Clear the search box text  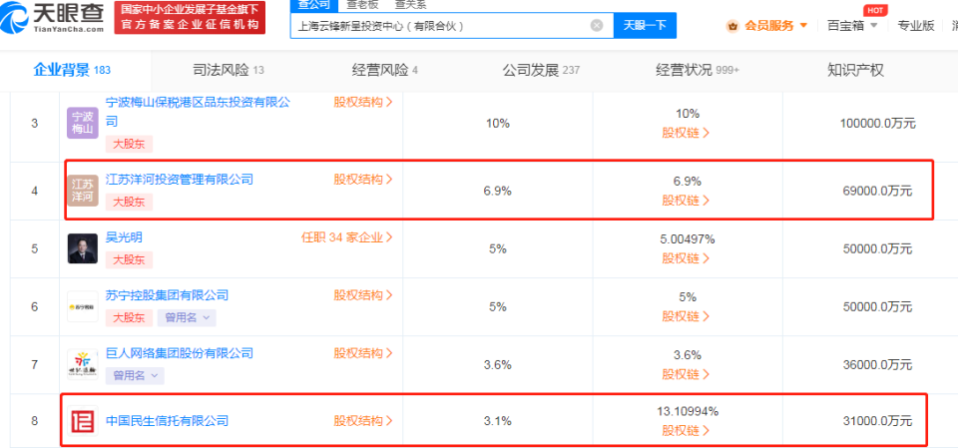597,25
